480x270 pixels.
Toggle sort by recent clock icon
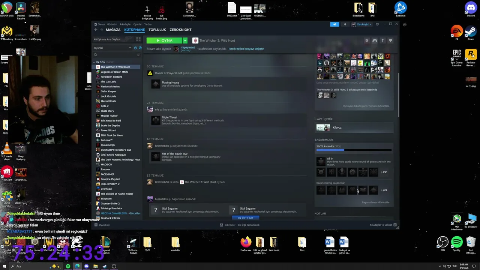click(x=135, y=48)
